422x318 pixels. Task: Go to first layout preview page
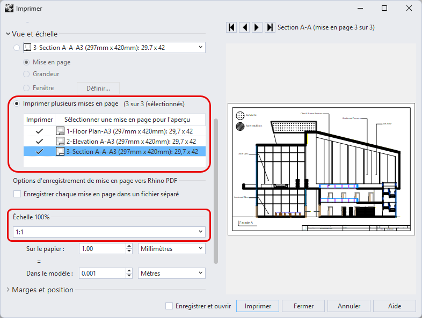click(x=232, y=27)
